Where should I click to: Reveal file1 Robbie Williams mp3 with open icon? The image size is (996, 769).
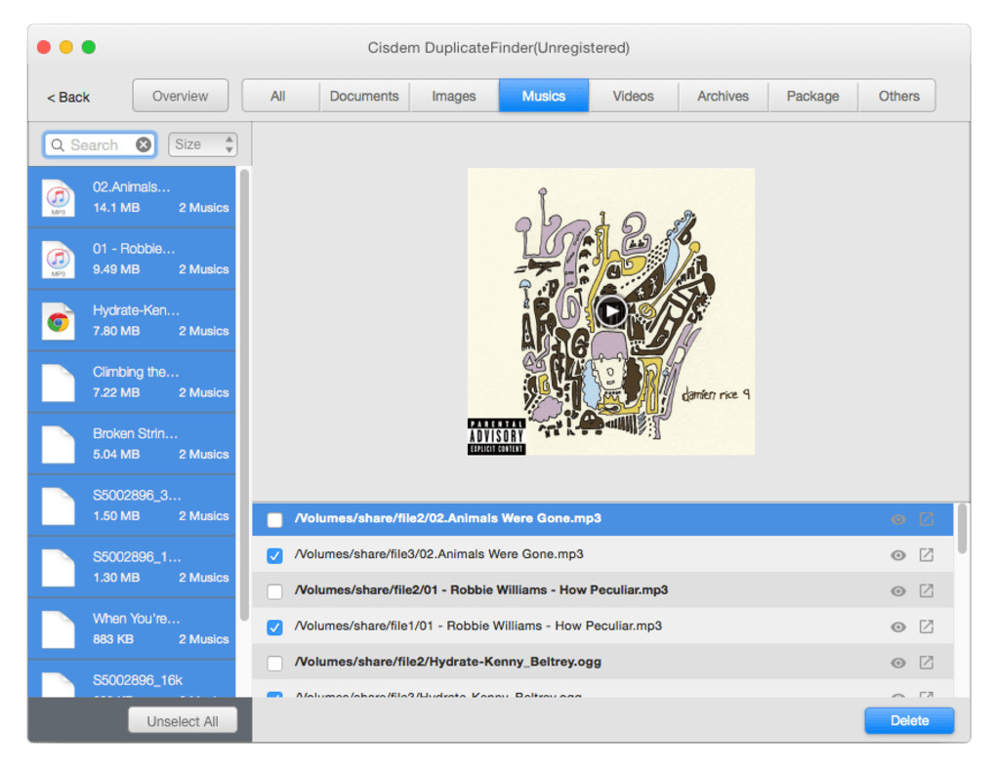[927, 627]
